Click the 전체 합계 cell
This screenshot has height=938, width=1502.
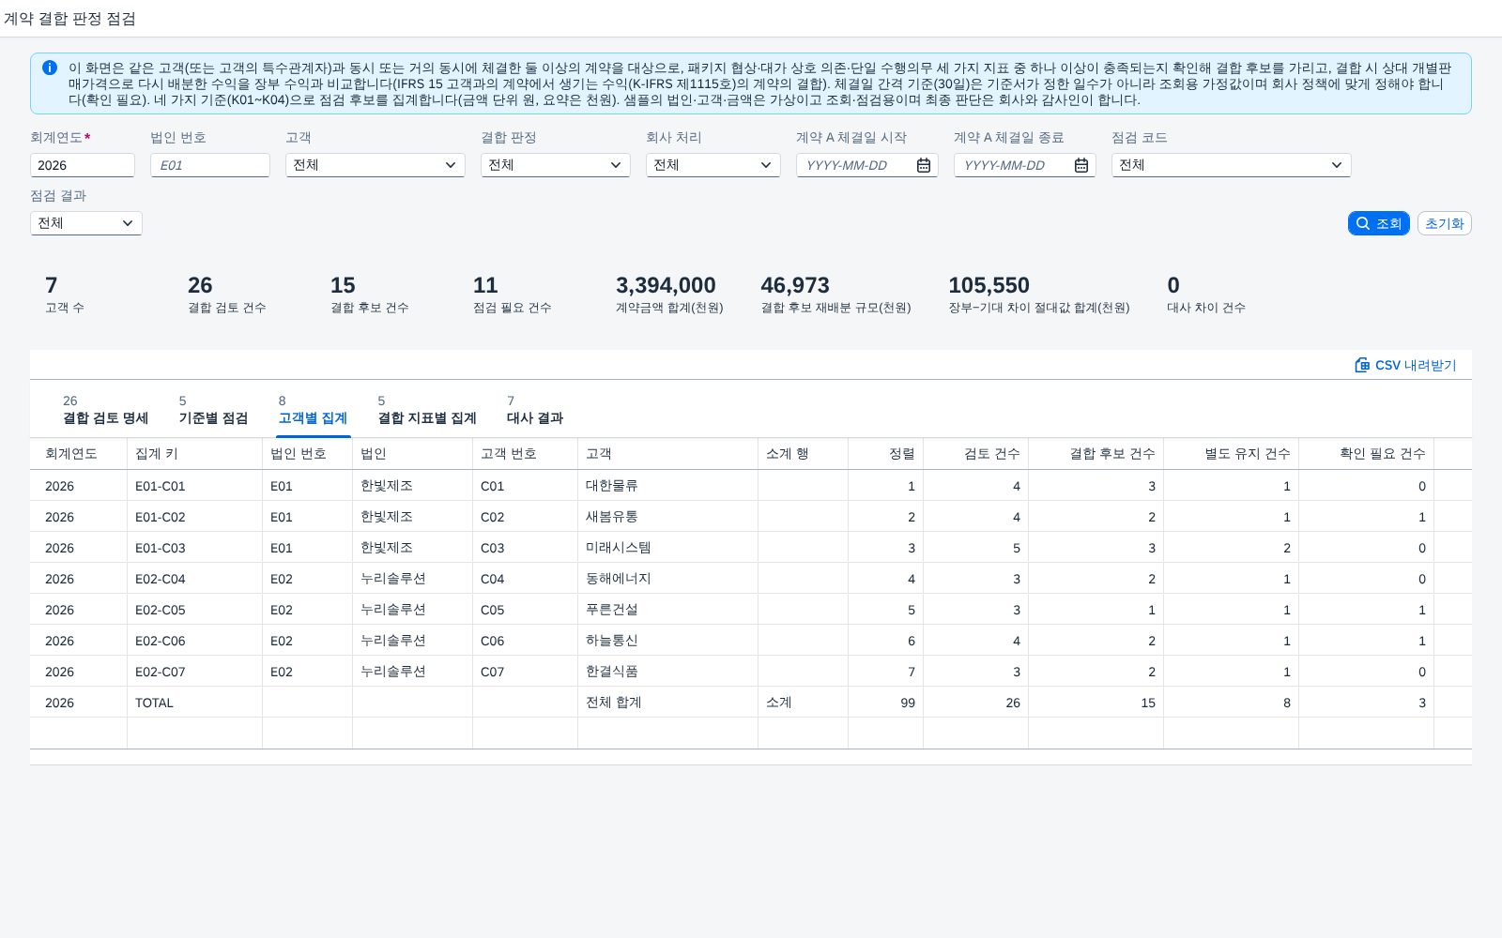click(668, 703)
